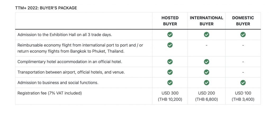Select the DOMESTIC BUYER column header
Viewport: 271px width, 114px height.
point(243,21)
